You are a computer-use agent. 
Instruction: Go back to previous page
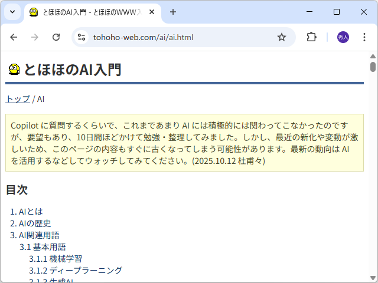pyautogui.click(x=14, y=37)
